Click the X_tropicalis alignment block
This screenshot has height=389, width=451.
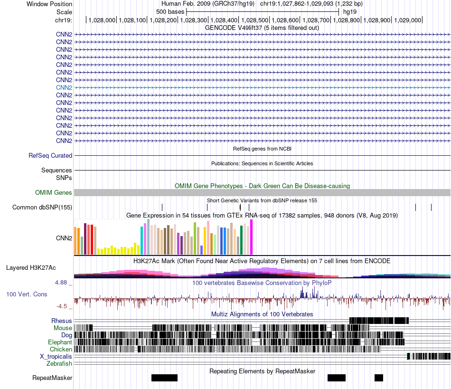[429, 356]
